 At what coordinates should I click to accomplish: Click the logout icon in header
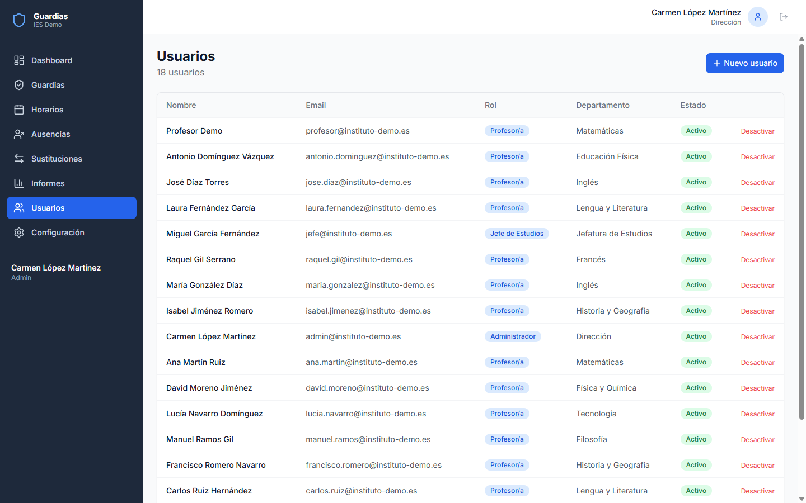(x=784, y=17)
